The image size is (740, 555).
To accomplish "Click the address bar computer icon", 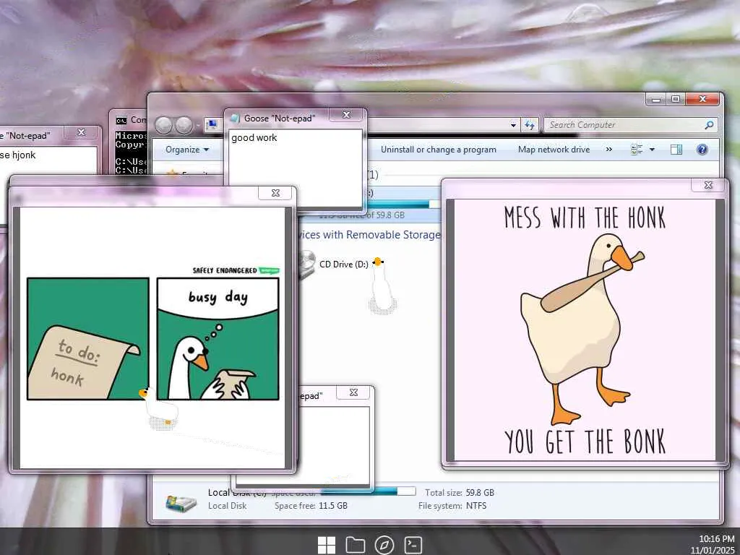I will pos(212,124).
